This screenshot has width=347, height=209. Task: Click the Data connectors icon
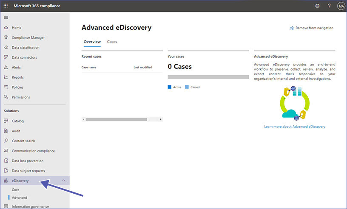pos(6,57)
